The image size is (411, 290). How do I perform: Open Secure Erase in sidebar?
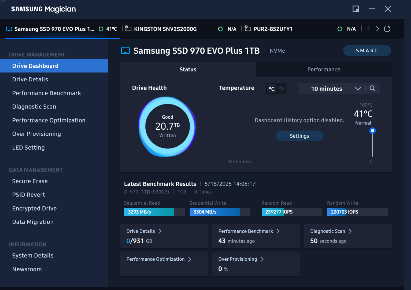pos(30,181)
